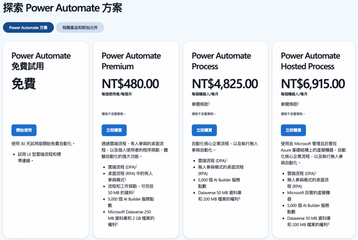Click the Power Automate 免費試用 card title

[41, 61]
